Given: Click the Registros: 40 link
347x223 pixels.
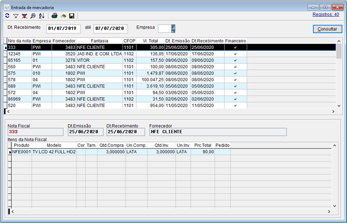Looking at the screenshot, I should 326,14.
